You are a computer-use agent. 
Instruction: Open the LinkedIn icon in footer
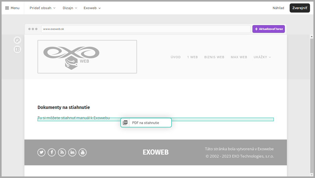[72, 152]
